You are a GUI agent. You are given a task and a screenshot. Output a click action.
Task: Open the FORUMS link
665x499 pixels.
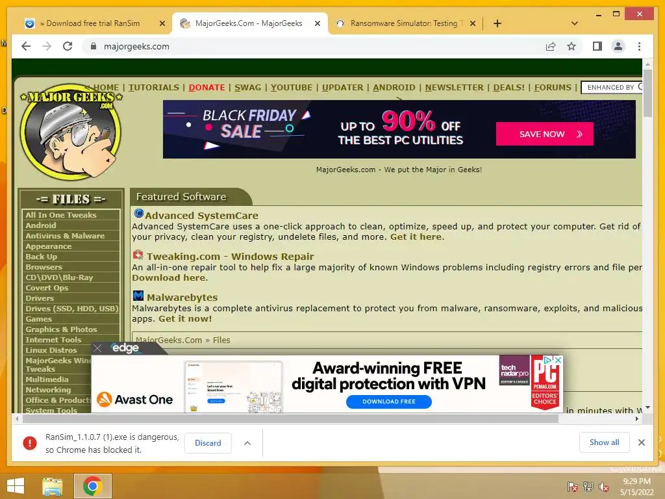coord(553,88)
